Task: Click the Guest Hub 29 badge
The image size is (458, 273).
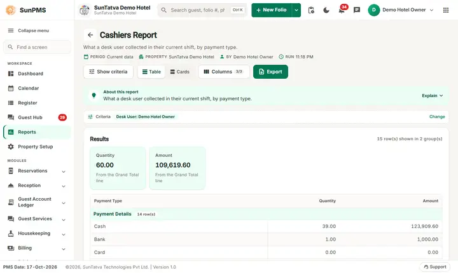Action: 62,117
